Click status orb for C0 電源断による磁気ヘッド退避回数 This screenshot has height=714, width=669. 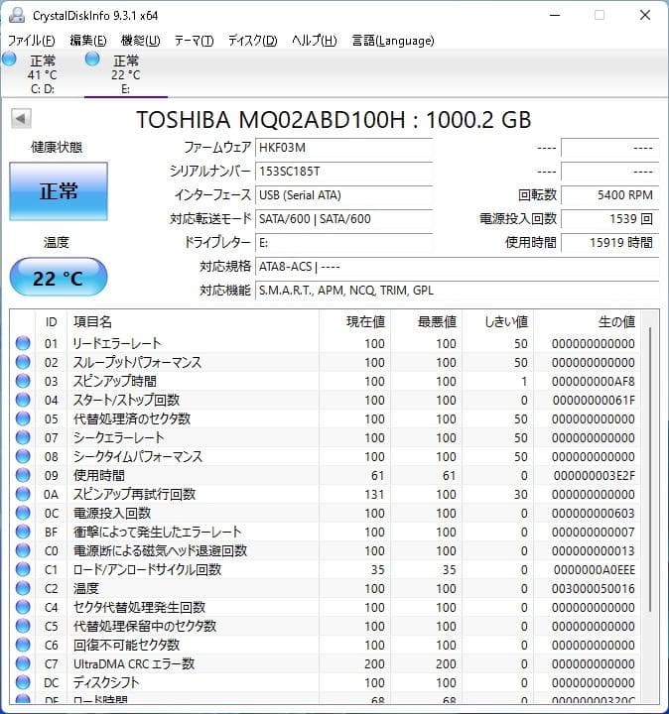coord(23,550)
